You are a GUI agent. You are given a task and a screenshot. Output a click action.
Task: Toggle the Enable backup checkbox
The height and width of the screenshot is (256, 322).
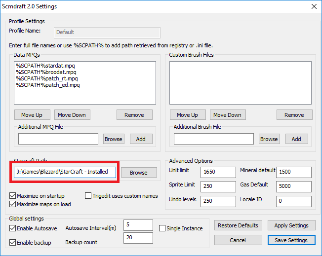tap(13, 242)
